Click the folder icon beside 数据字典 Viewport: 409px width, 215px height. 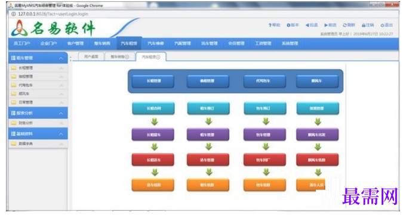[14, 144]
